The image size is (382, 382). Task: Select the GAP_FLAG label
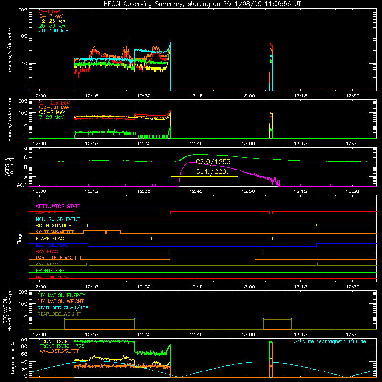tap(47, 212)
